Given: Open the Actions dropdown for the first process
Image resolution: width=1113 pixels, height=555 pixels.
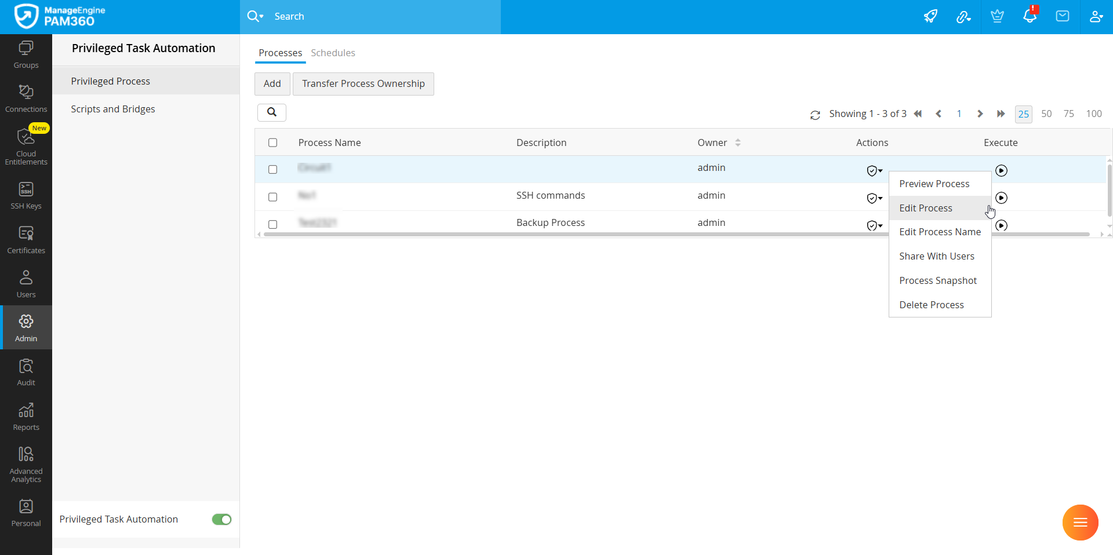Looking at the screenshot, I should tap(874, 170).
